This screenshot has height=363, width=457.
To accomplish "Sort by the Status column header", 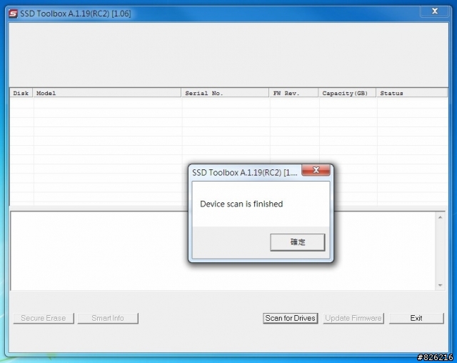I will pos(412,94).
